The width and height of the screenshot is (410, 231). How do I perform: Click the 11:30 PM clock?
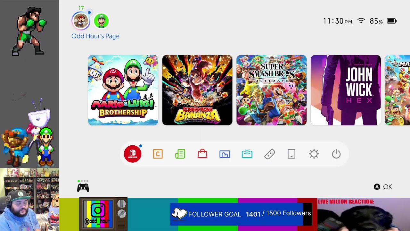[x=338, y=21]
